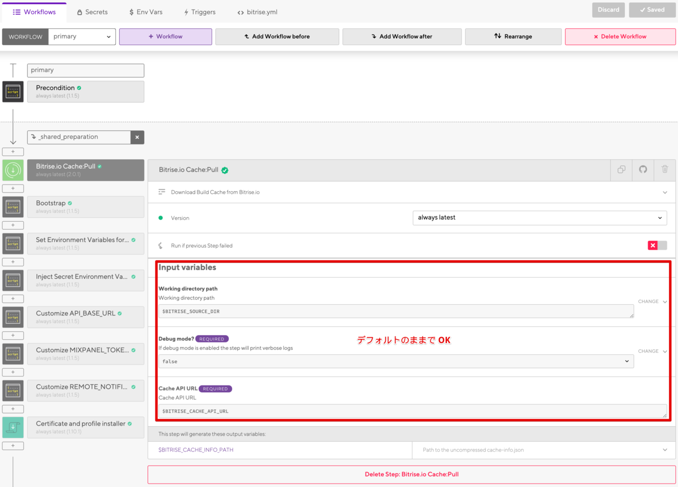The width and height of the screenshot is (678, 487).
Task: Switch to the Secrets tab
Action: pos(92,12)
